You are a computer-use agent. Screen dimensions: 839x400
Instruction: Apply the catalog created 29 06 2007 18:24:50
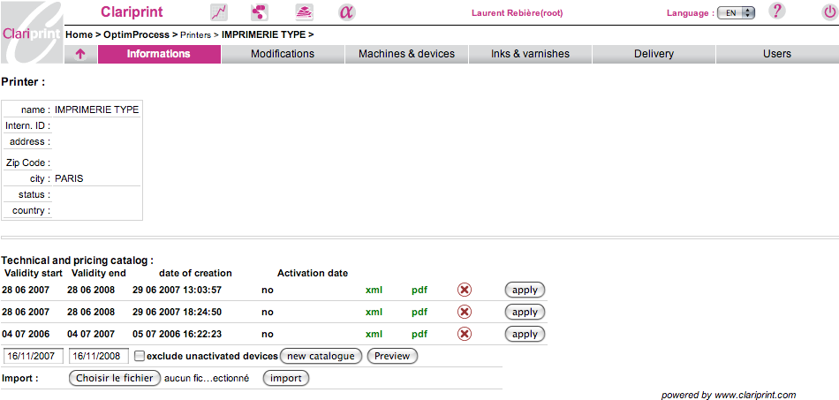coord(525,312)
